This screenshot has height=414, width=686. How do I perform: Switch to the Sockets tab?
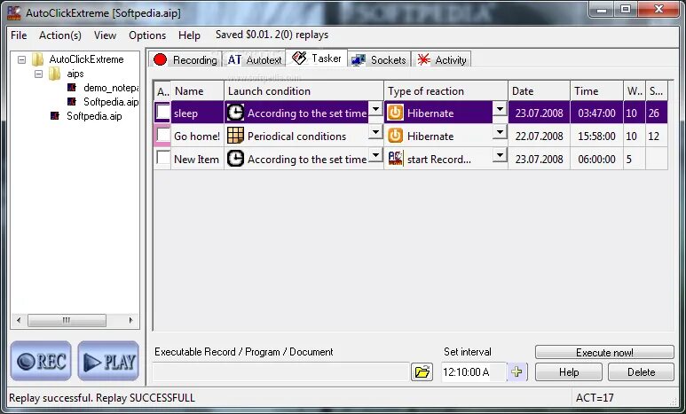380,60
